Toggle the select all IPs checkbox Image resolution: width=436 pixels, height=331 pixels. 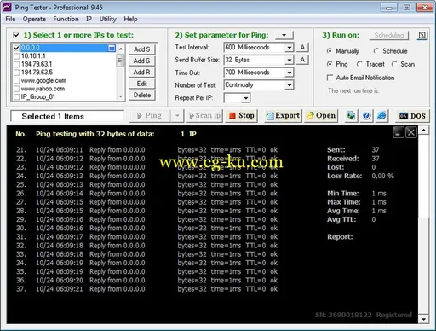pos(16,35)
